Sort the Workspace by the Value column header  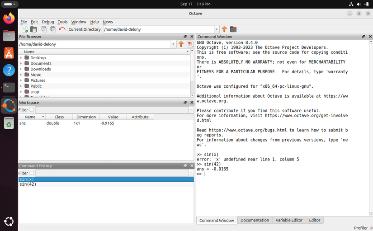(x=113, y=117)
